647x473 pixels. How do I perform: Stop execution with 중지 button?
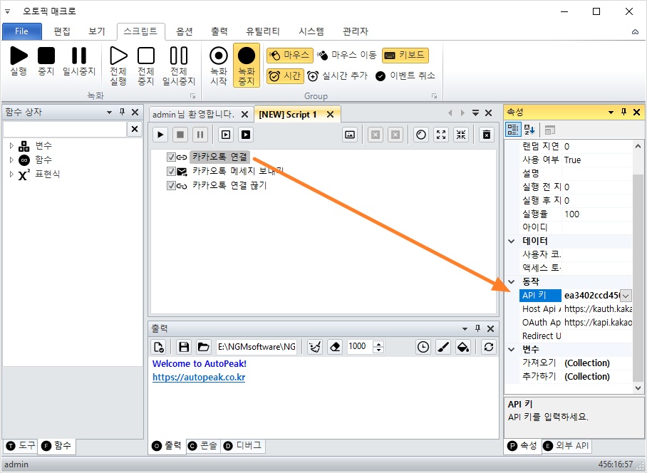click(46, 61)
